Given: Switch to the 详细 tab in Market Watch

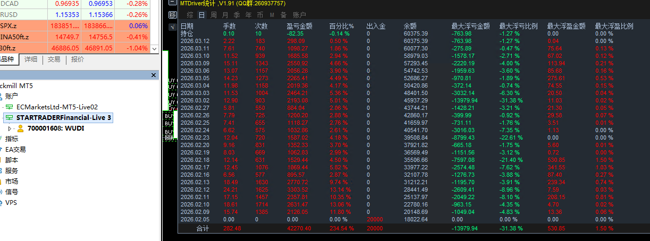Looking at the screenshot, I should tap(31, 59).
